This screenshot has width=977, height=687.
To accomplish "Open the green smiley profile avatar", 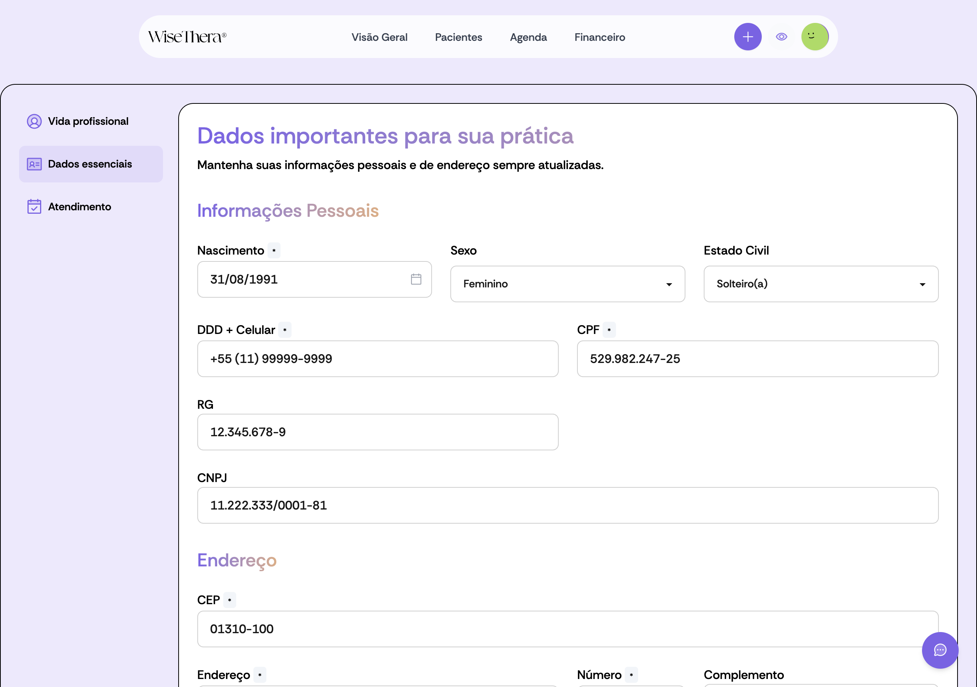I will (x=814, y=37).
